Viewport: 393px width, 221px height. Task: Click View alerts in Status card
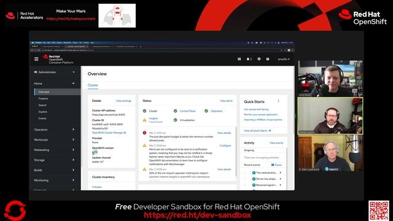click(226, 101)
